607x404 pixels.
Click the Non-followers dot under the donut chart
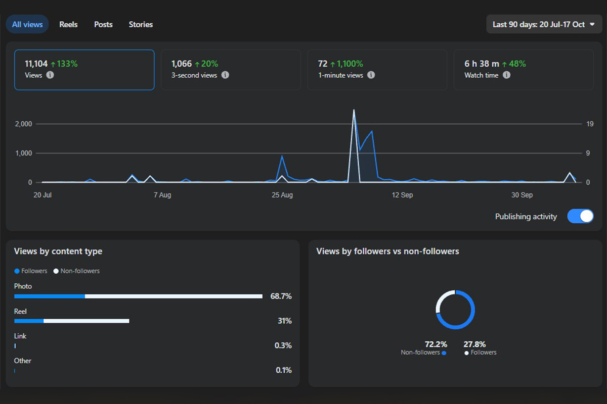[444, 353]
